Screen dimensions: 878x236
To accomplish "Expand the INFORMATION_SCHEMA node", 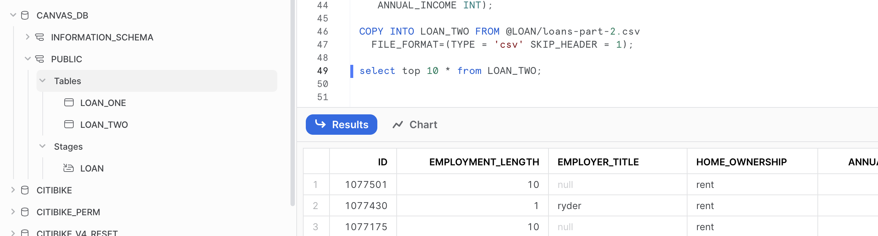I will click(27, 37).
